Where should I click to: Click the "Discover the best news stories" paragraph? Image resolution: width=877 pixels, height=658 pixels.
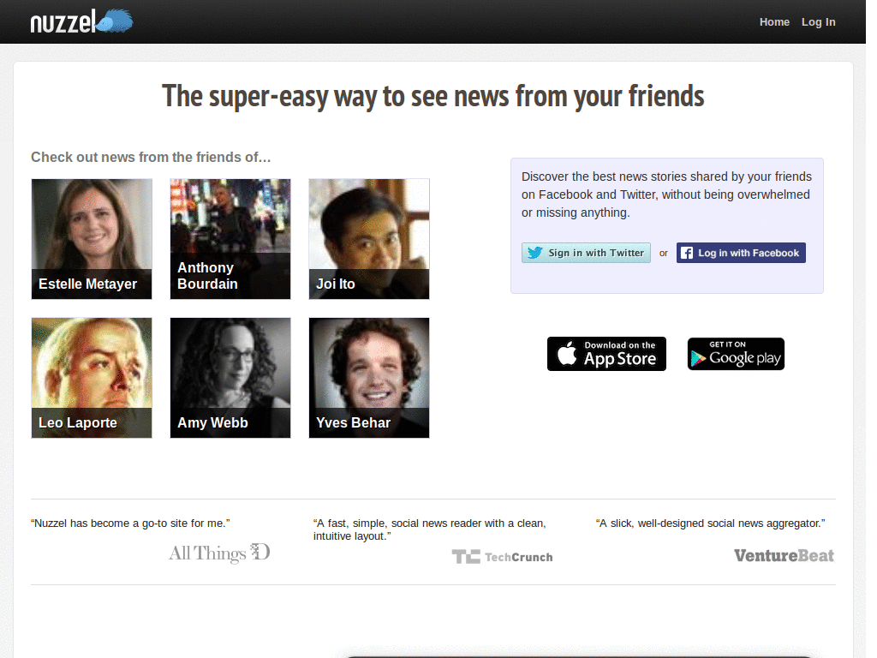[666, 194]
